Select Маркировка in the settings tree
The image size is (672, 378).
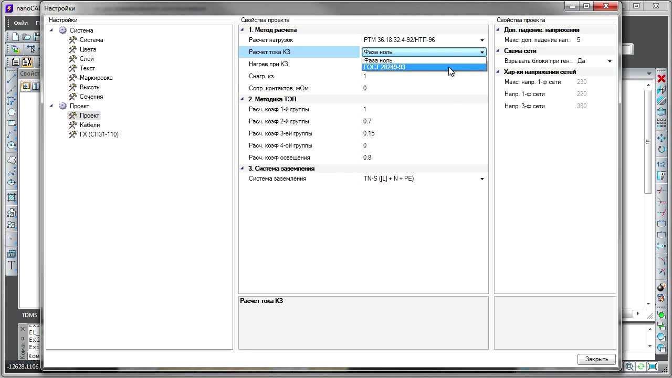[96, 78]
